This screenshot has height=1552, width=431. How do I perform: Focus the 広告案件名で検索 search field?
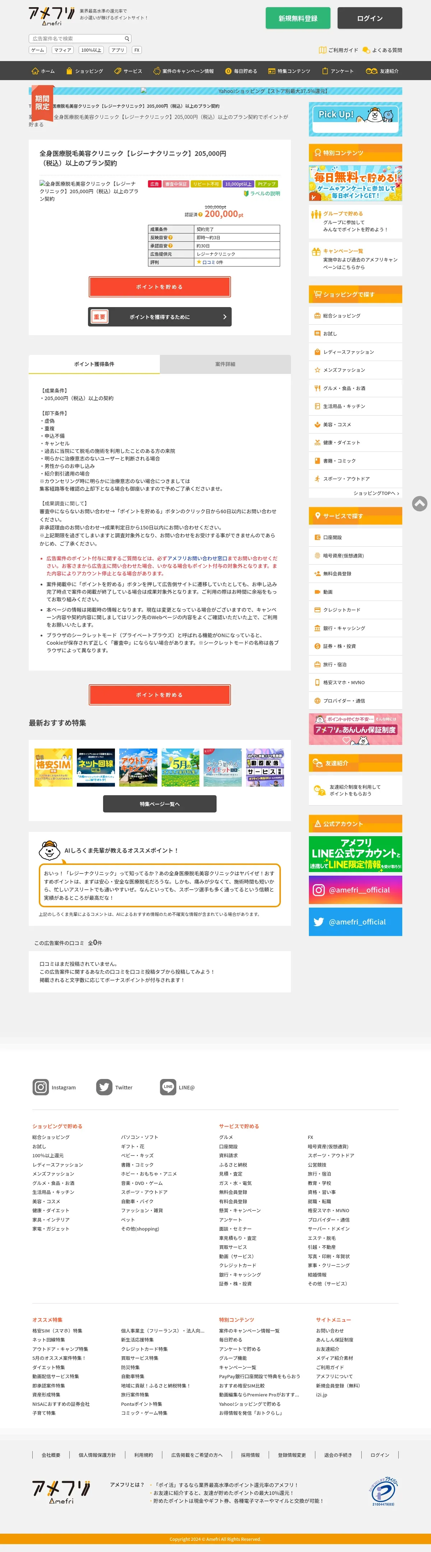(x=76, y=38)
